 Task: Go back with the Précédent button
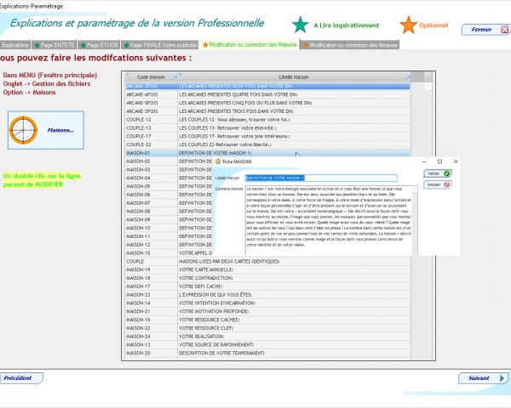pyautogui.click(x=20, y=378)
